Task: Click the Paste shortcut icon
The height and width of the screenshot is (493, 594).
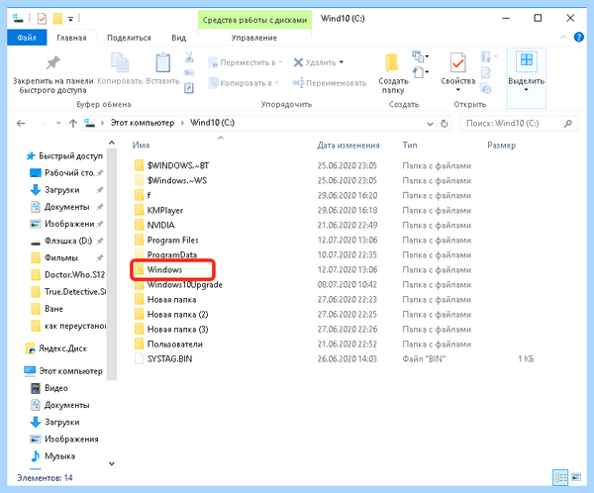Action: 189,88
